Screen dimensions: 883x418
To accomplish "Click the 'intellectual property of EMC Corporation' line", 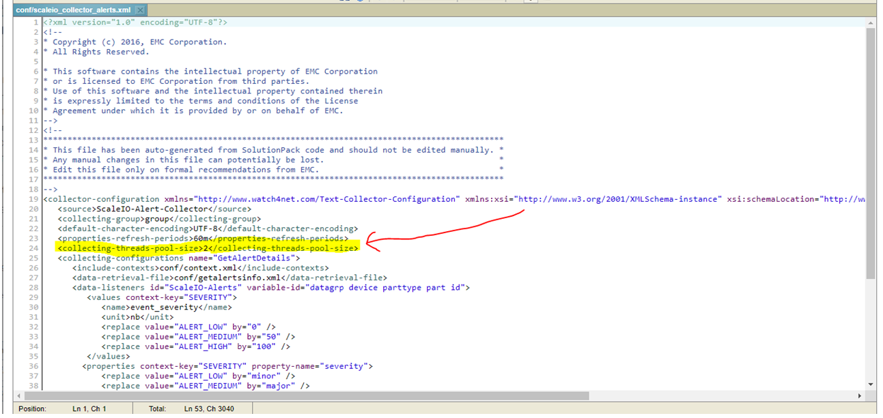I will [210, 72].
